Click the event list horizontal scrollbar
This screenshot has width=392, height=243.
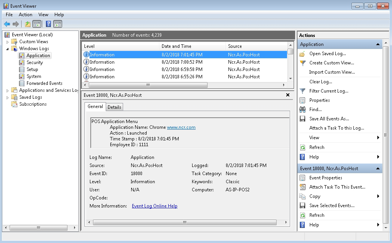[147, 85]
